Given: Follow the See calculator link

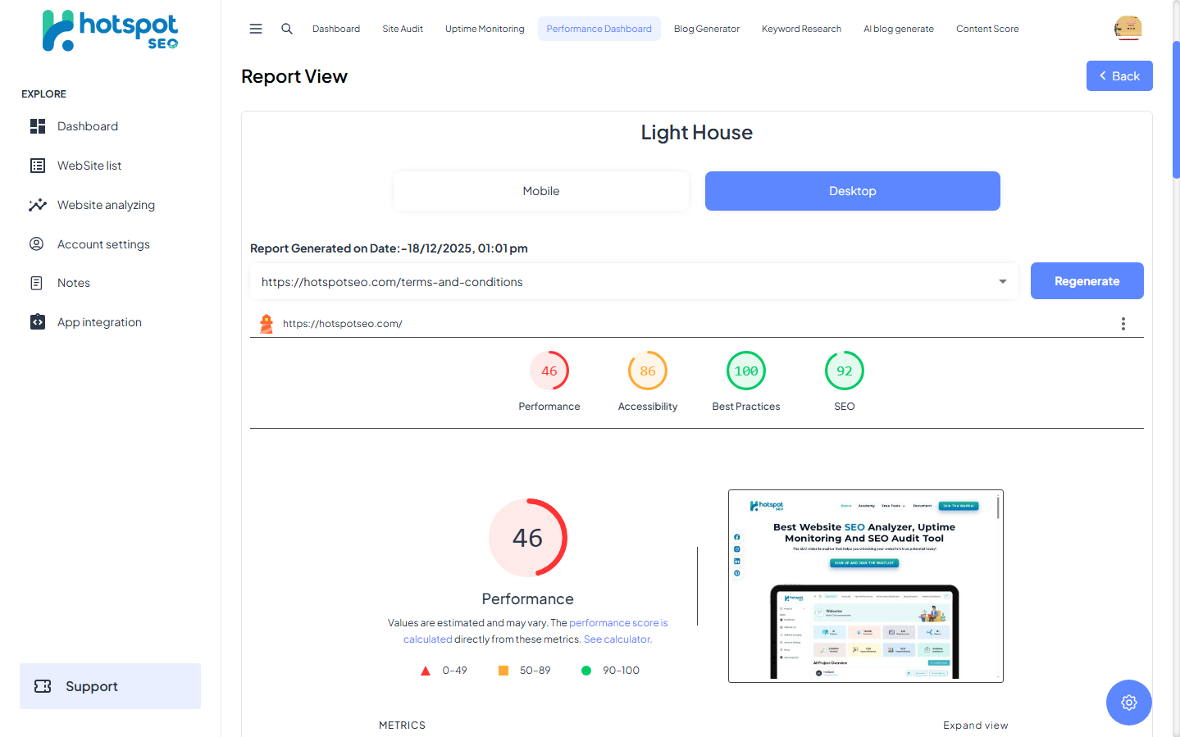Looking at the screenshot, I should [x=617, y=639].
